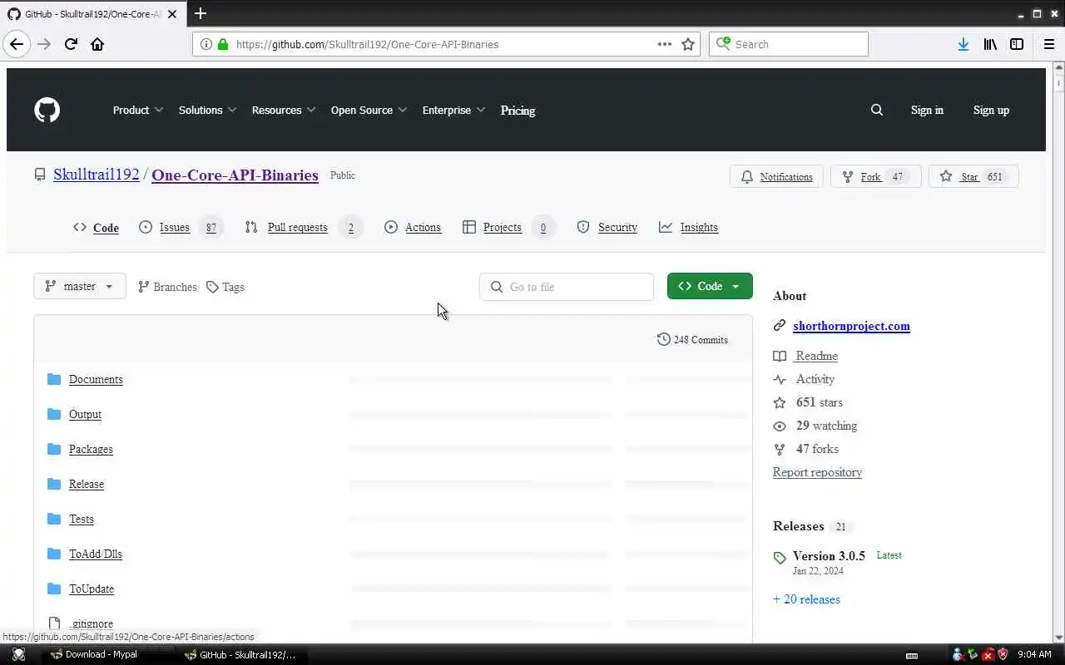Fork the repository with Fork button
1065x665 pixels.
(876, 176)
